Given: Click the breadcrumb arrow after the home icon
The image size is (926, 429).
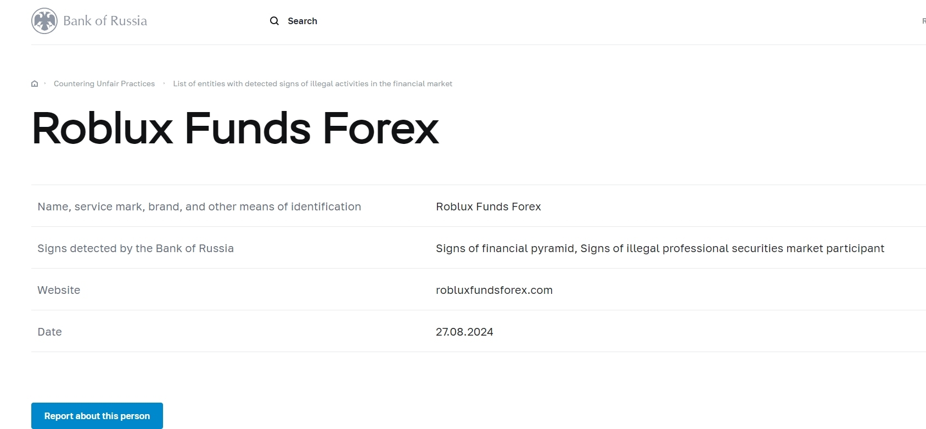Looking at the screenshot, I should pyautogui.click(x=45, y=83).
